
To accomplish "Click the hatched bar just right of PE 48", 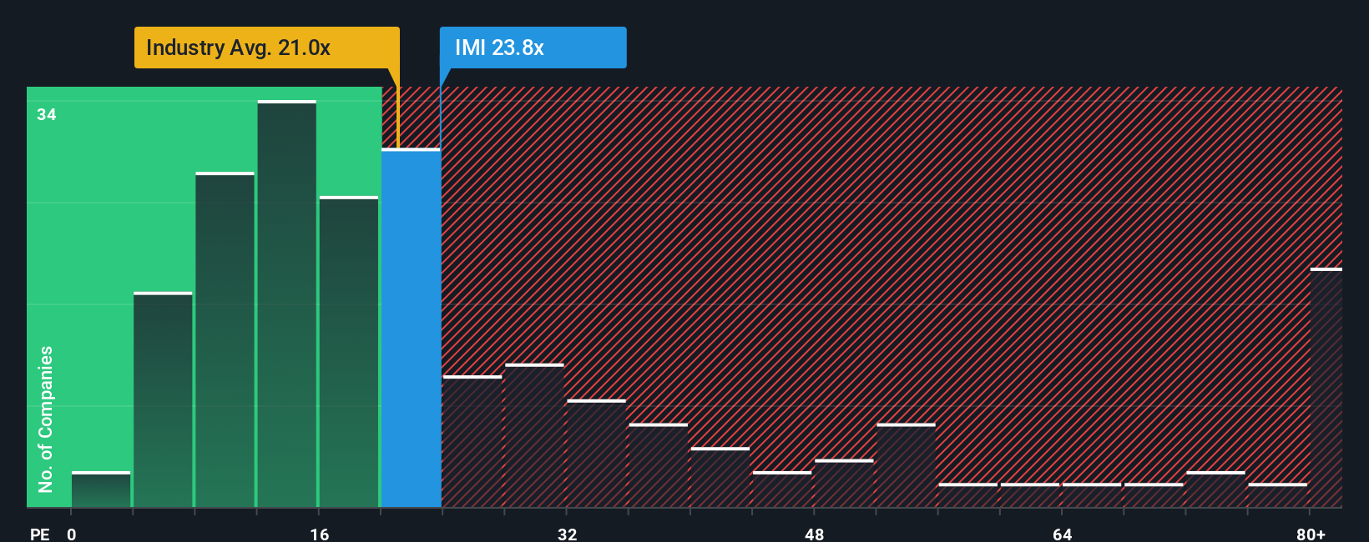I will point(844,484).
